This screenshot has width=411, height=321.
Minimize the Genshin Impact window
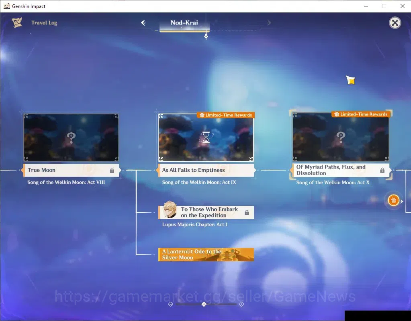click(x=366, y=6)
